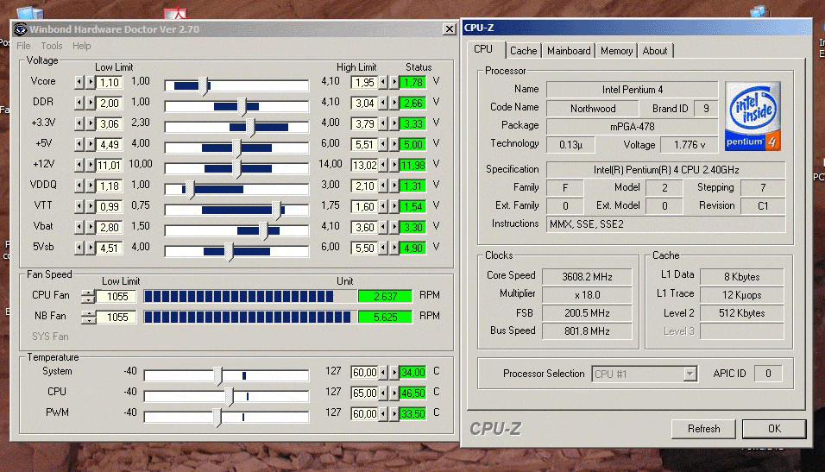Viewport: 825px width, 472px height.
Task: Click the NB Fan low limit spinner
Action: click(88, 317)
